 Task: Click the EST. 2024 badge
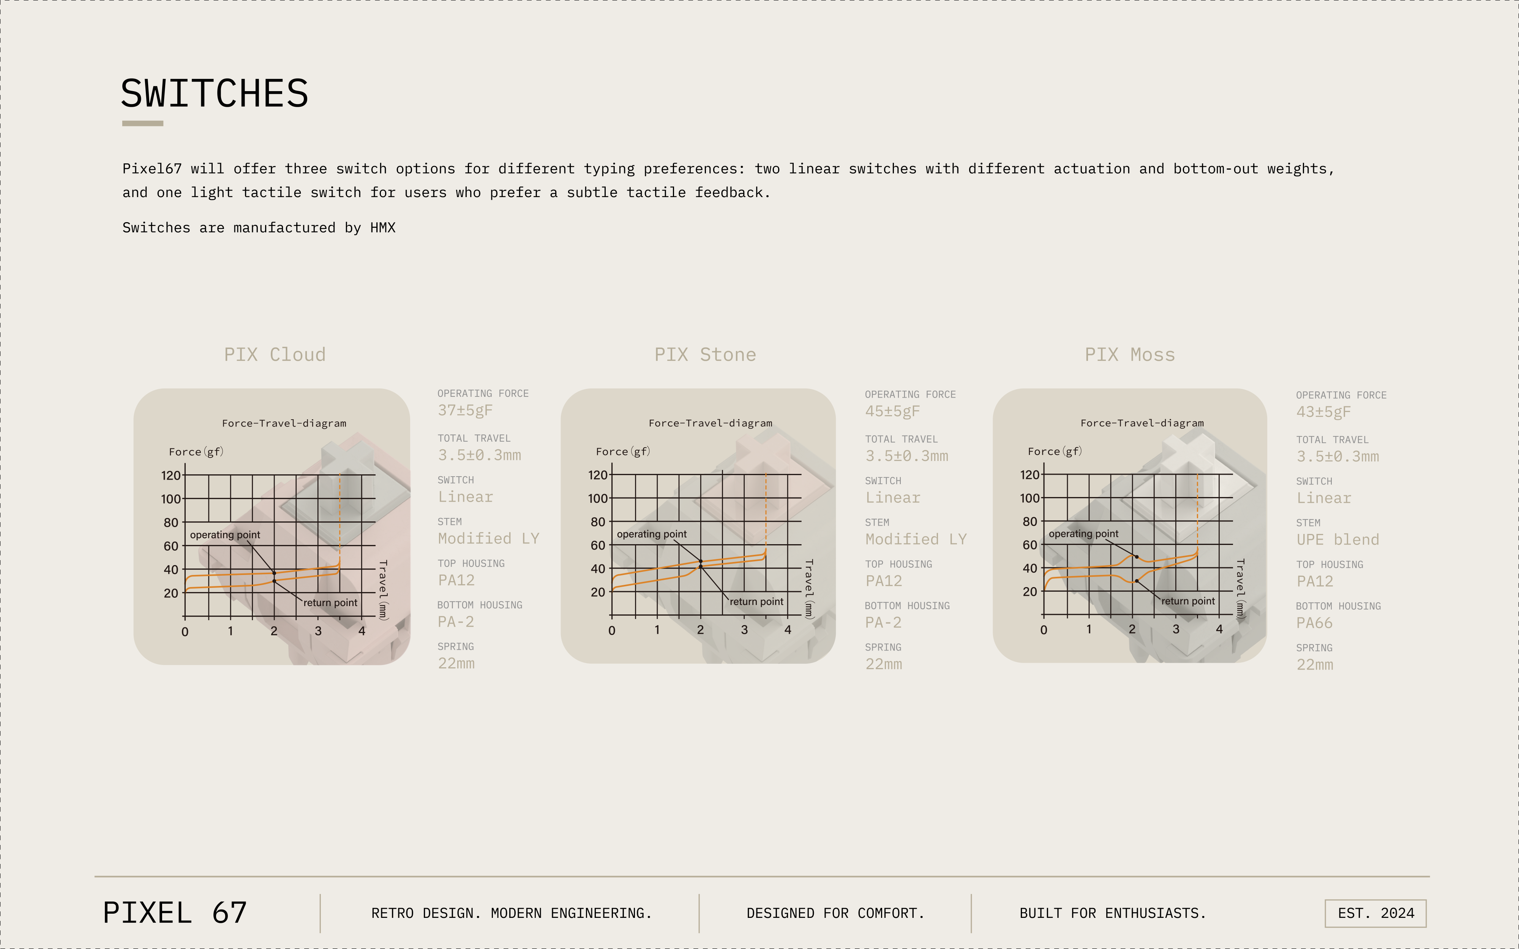coord(1375,913)
